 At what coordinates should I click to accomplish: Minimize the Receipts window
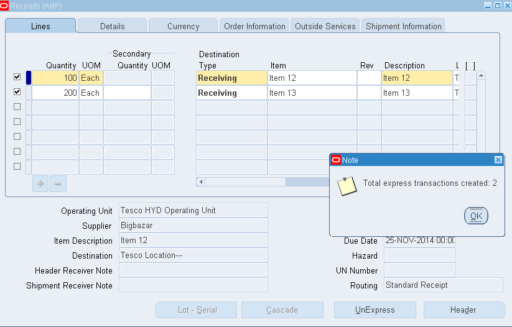coord(488,6)
